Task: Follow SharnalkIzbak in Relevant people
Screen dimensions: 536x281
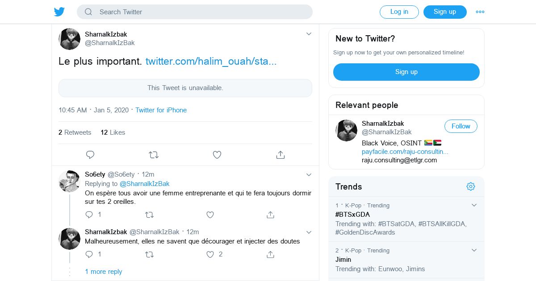Action: (x=461, y=126)
